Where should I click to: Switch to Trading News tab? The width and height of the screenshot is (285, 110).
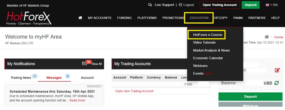click(x=21, y=78)
